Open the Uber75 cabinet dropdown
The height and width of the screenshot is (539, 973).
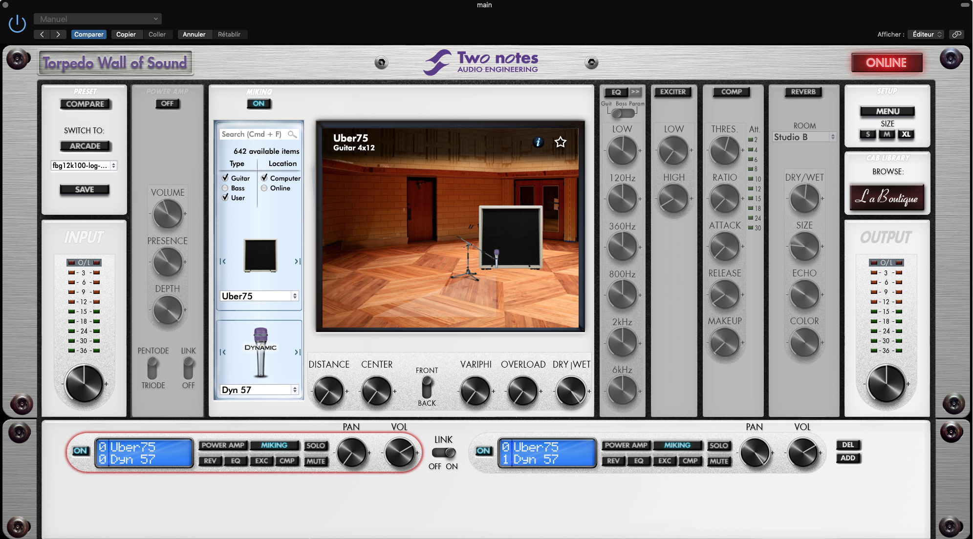[x=259, y=296]
